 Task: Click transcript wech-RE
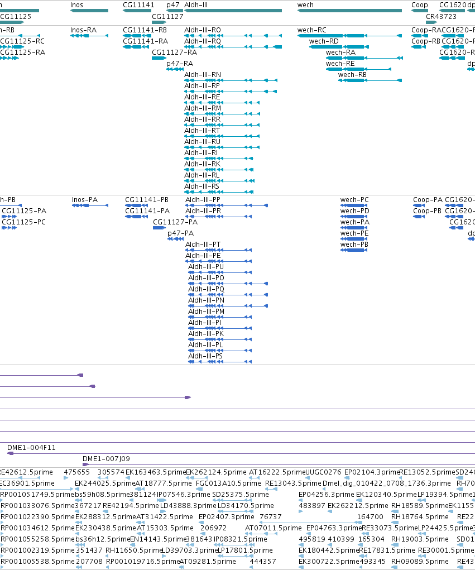point(340,64)
